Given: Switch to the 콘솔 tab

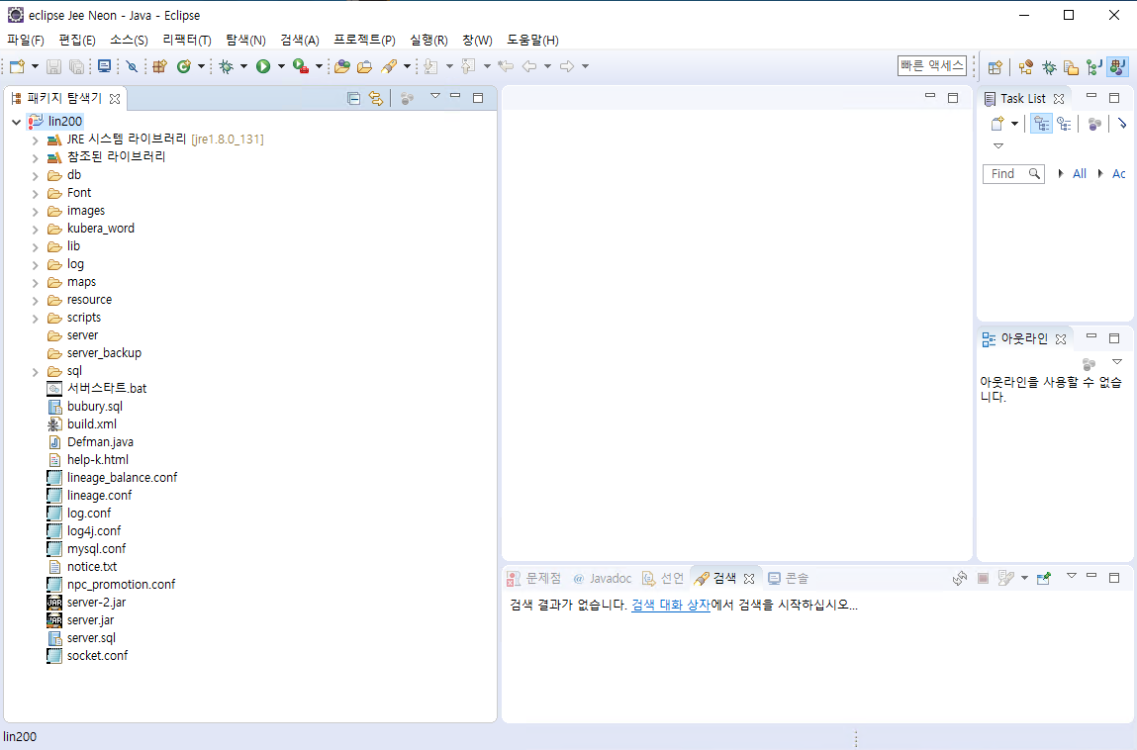Looking at the screenshot, I should pos(789,578).
